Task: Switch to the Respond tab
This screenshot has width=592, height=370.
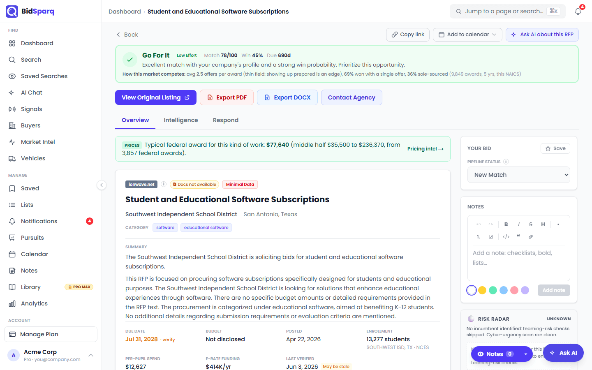Action: click(226, 120)
